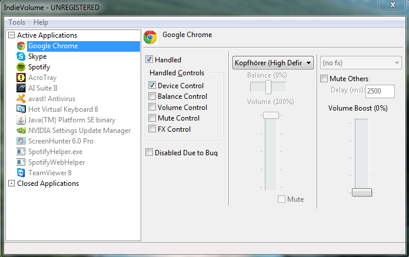Uncheck the Handled checkbox

coord(149,59)
